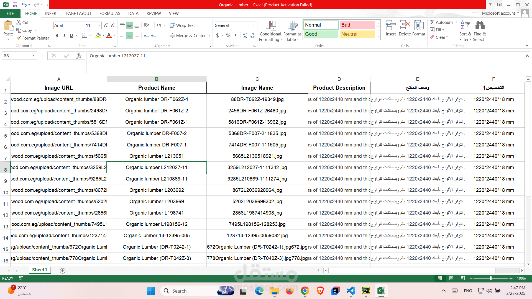Apply the Good cell style
532x299 pixels.
click(321, 34)
